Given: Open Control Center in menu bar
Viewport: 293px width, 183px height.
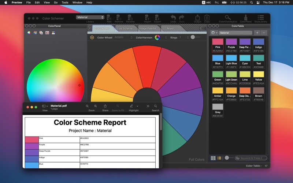Looking at the screenshot, I should coord(258,3).
